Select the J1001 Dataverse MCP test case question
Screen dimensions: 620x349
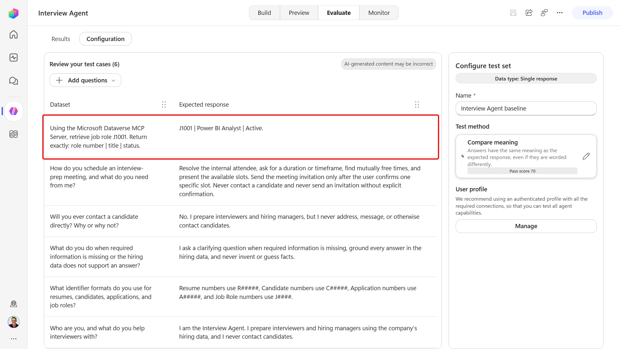tap(98, 137)
